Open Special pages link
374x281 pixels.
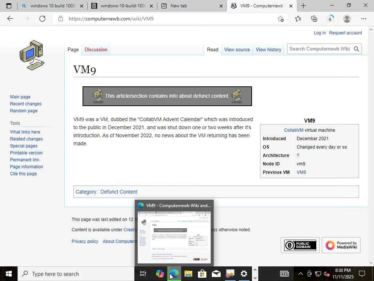tap(24, 146)
